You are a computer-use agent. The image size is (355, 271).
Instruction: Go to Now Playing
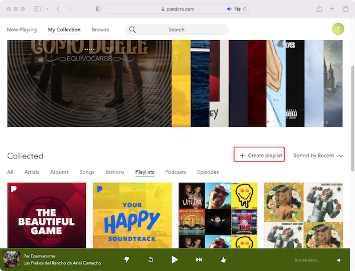click(x=22, y=30)
